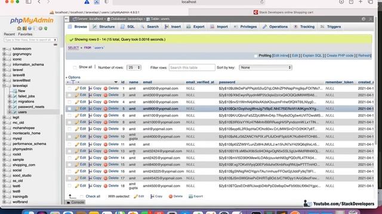382x214 pixels.
Task: Open the navigation panel settings gear icon
Action: click(x=40, y=29)
